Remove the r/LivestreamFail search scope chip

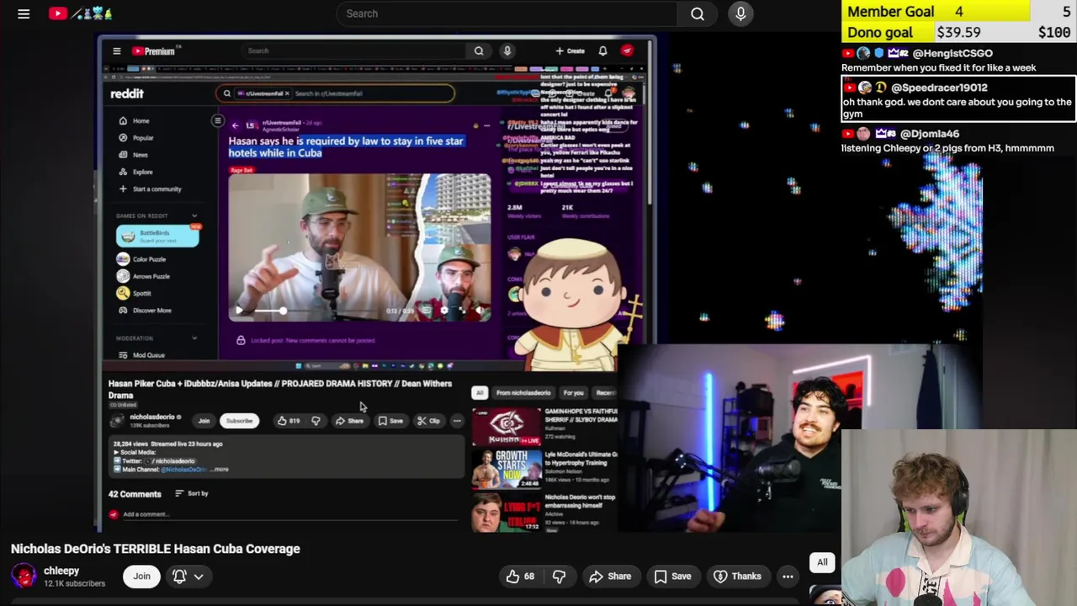pos(287,93)
